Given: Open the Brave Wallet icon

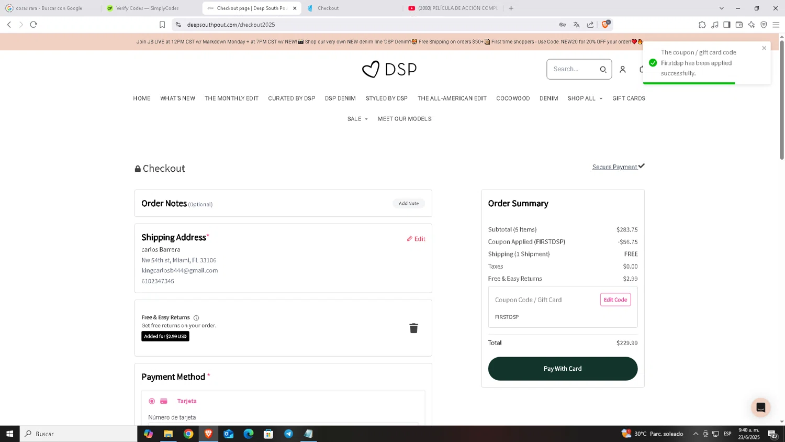Looking at the screenshot, I should click(739, 25).
